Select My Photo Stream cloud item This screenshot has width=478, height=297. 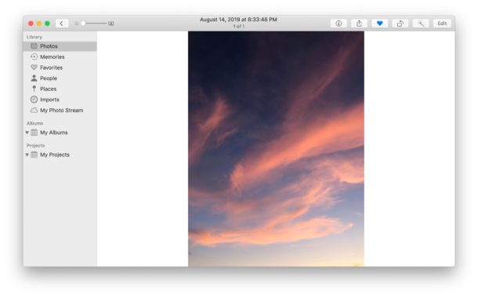click(60, 110)
